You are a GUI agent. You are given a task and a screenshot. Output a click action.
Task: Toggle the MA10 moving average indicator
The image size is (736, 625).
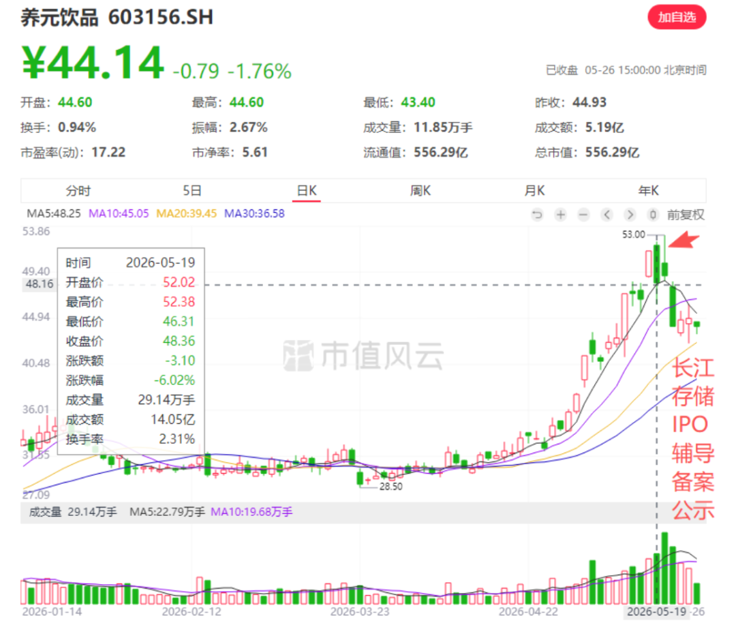pyautogui.click(x=119, y=213)
